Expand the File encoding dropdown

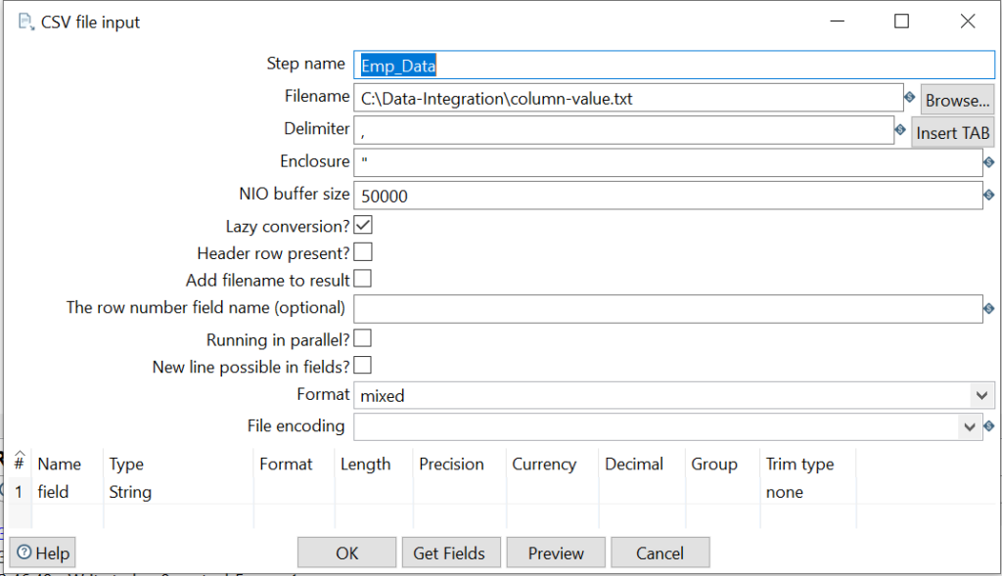969,426
